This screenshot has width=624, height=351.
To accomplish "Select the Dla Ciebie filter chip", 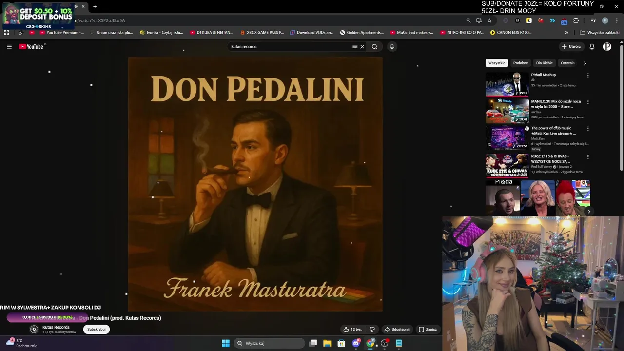I will (545, 63).
